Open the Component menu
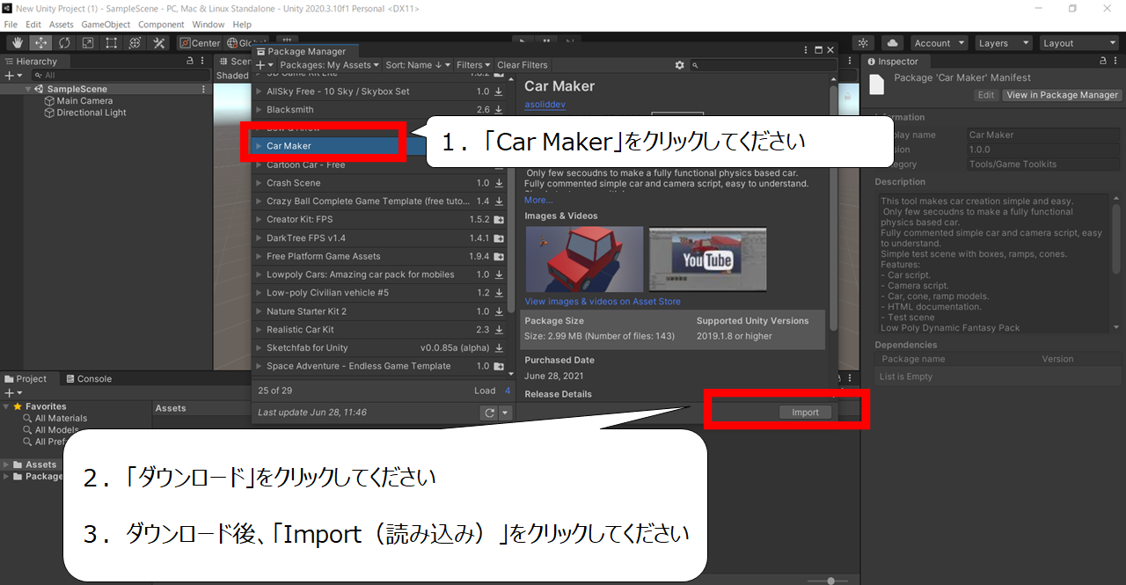The image size is (1126, 585). (161, 25)
